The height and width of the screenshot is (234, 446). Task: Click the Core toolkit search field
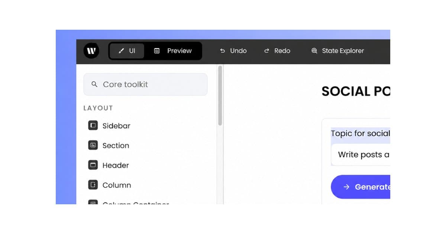pos(145,84)
